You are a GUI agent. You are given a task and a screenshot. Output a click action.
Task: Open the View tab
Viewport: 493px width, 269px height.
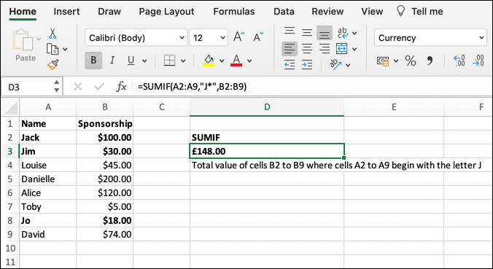pos(372,12)
